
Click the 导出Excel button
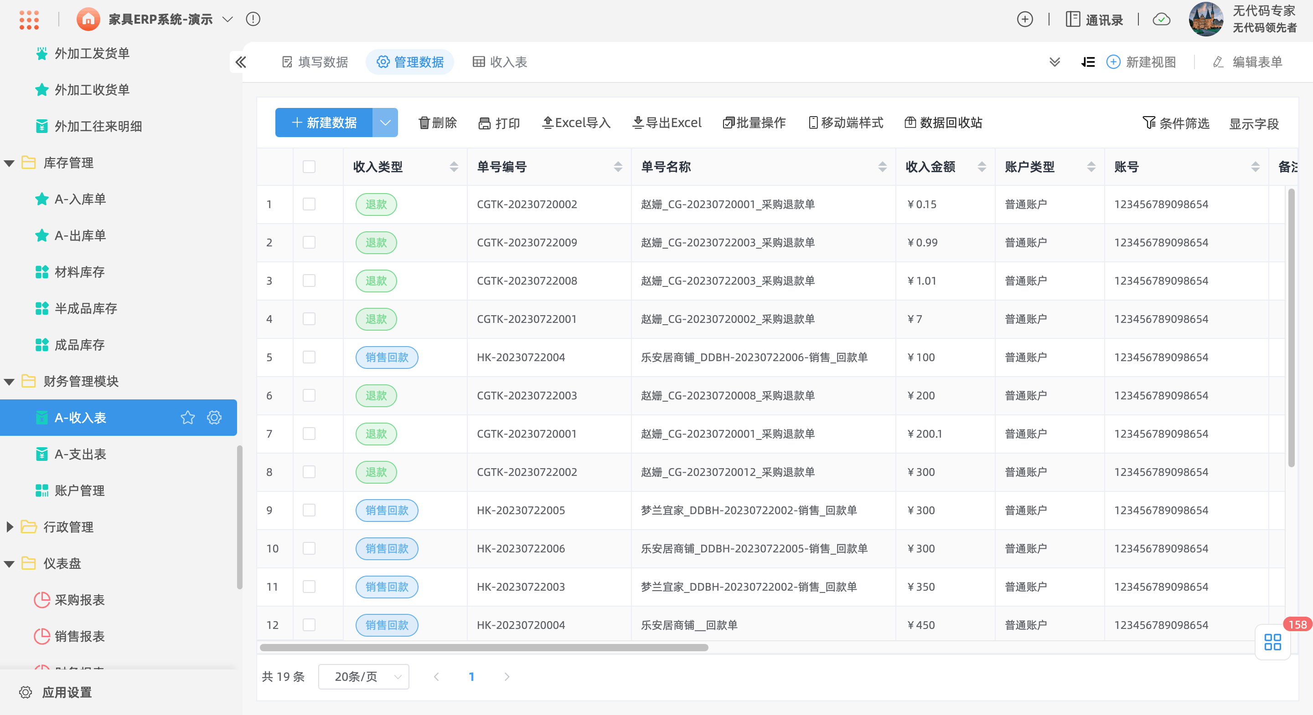667,123
